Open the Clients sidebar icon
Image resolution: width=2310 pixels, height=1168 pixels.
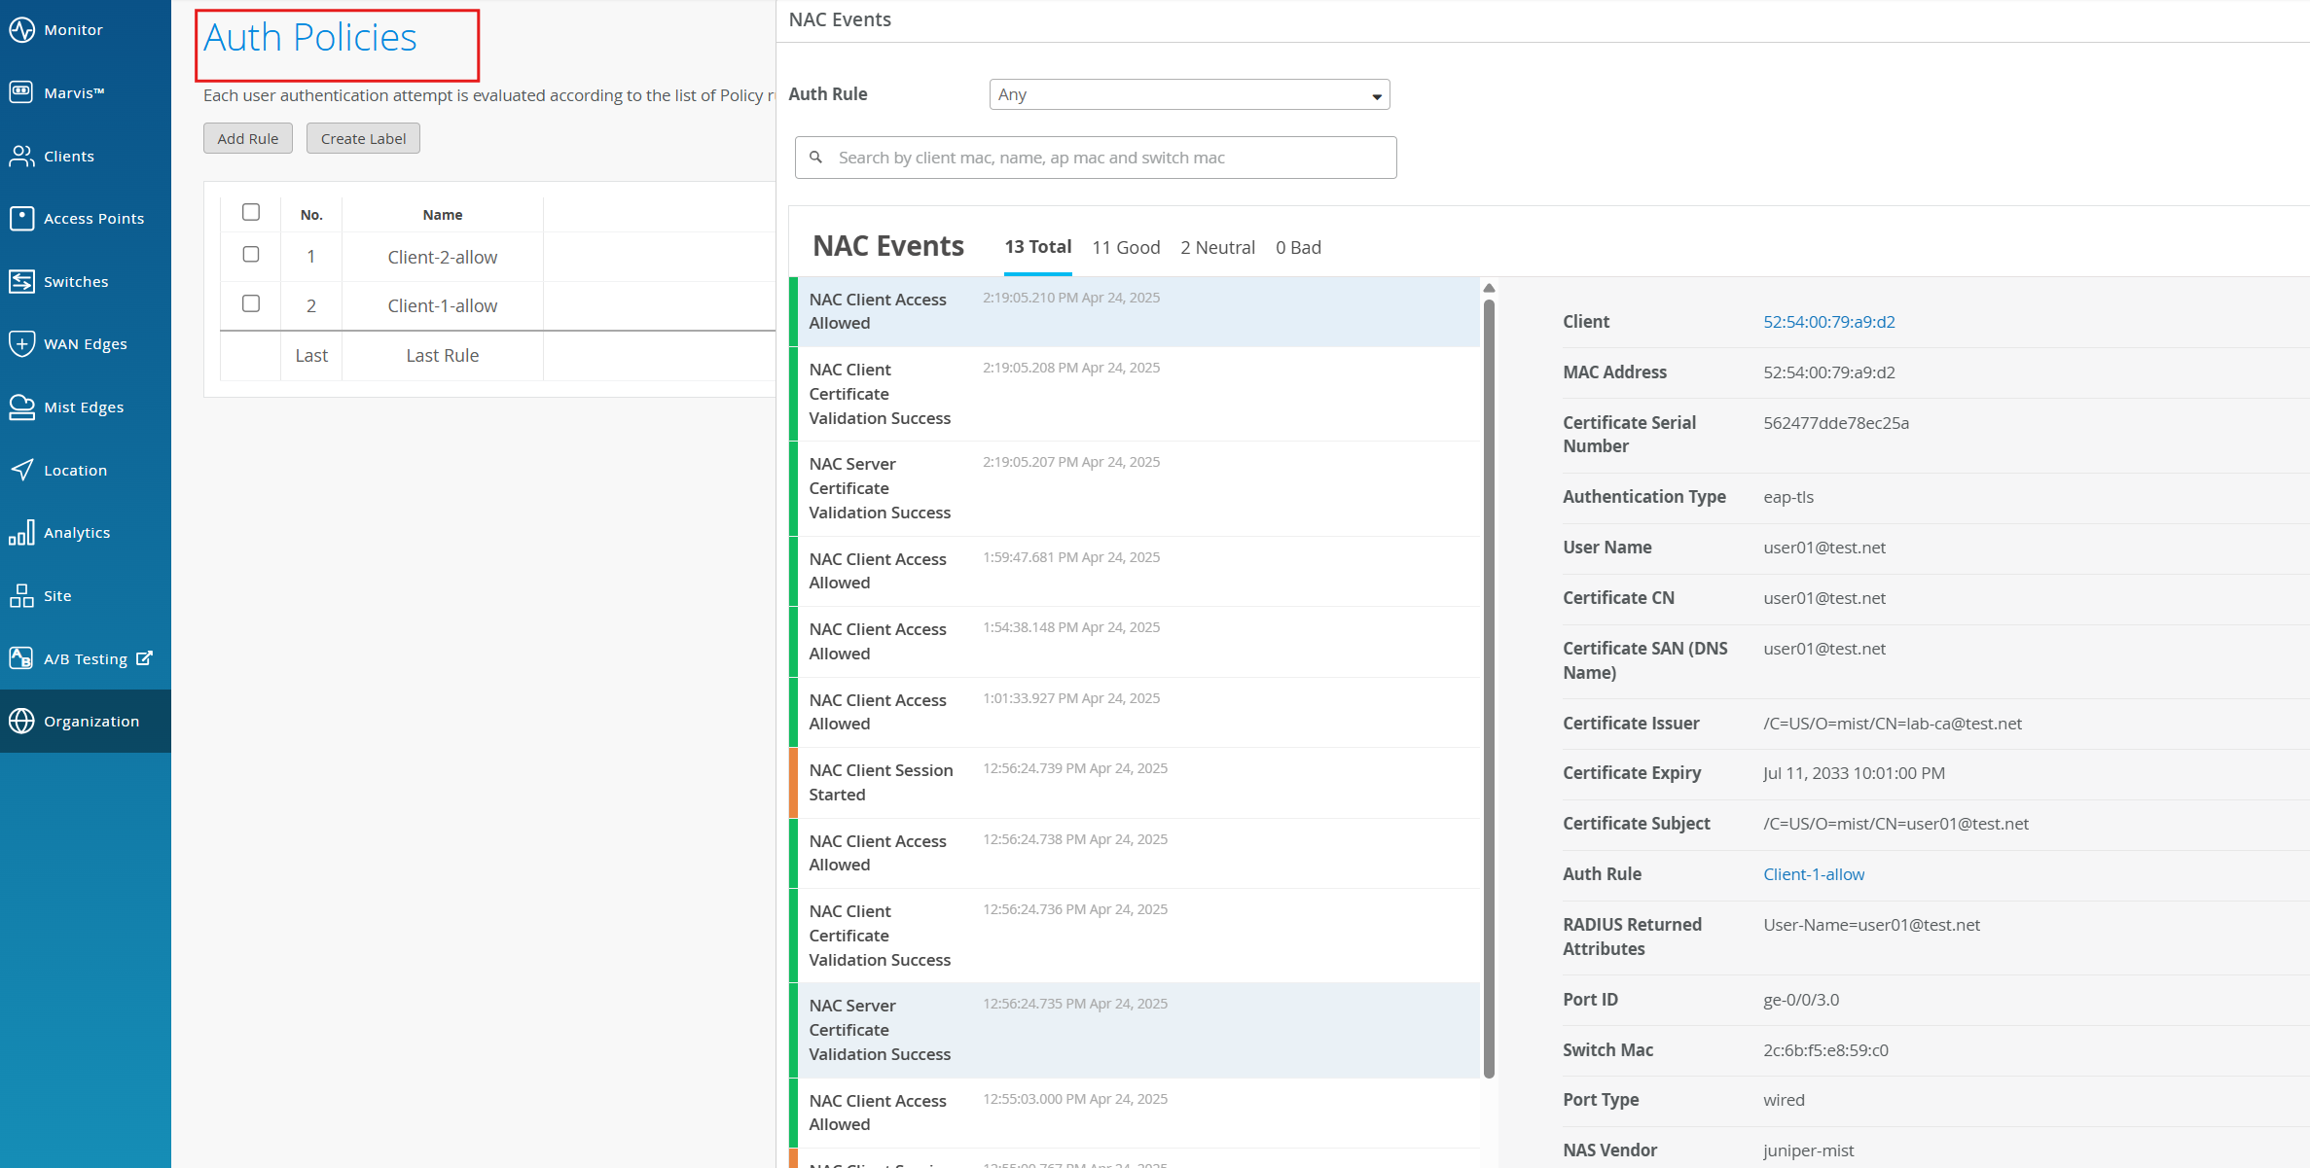21,156
